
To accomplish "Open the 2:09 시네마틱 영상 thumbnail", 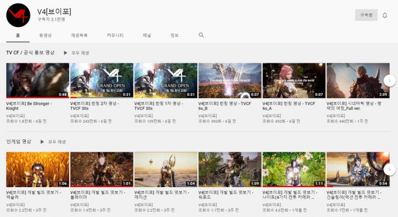I will tap(358, 81).
